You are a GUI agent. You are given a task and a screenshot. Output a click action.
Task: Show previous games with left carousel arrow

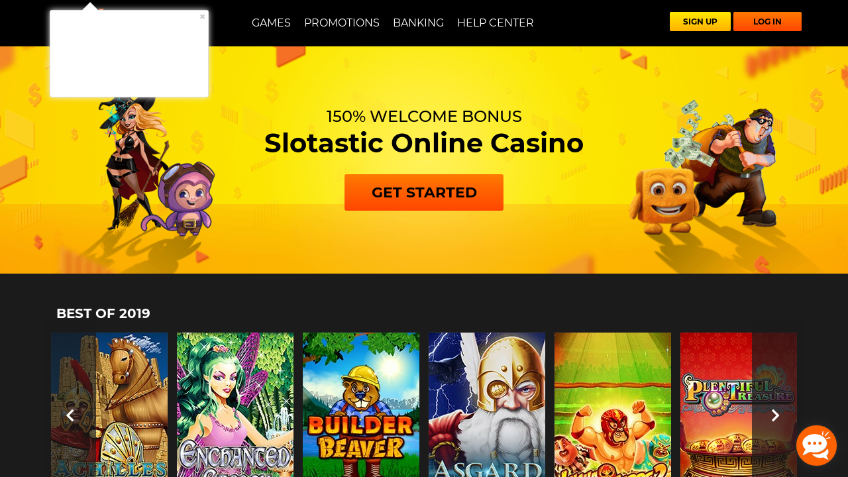(x=70, y=415)
